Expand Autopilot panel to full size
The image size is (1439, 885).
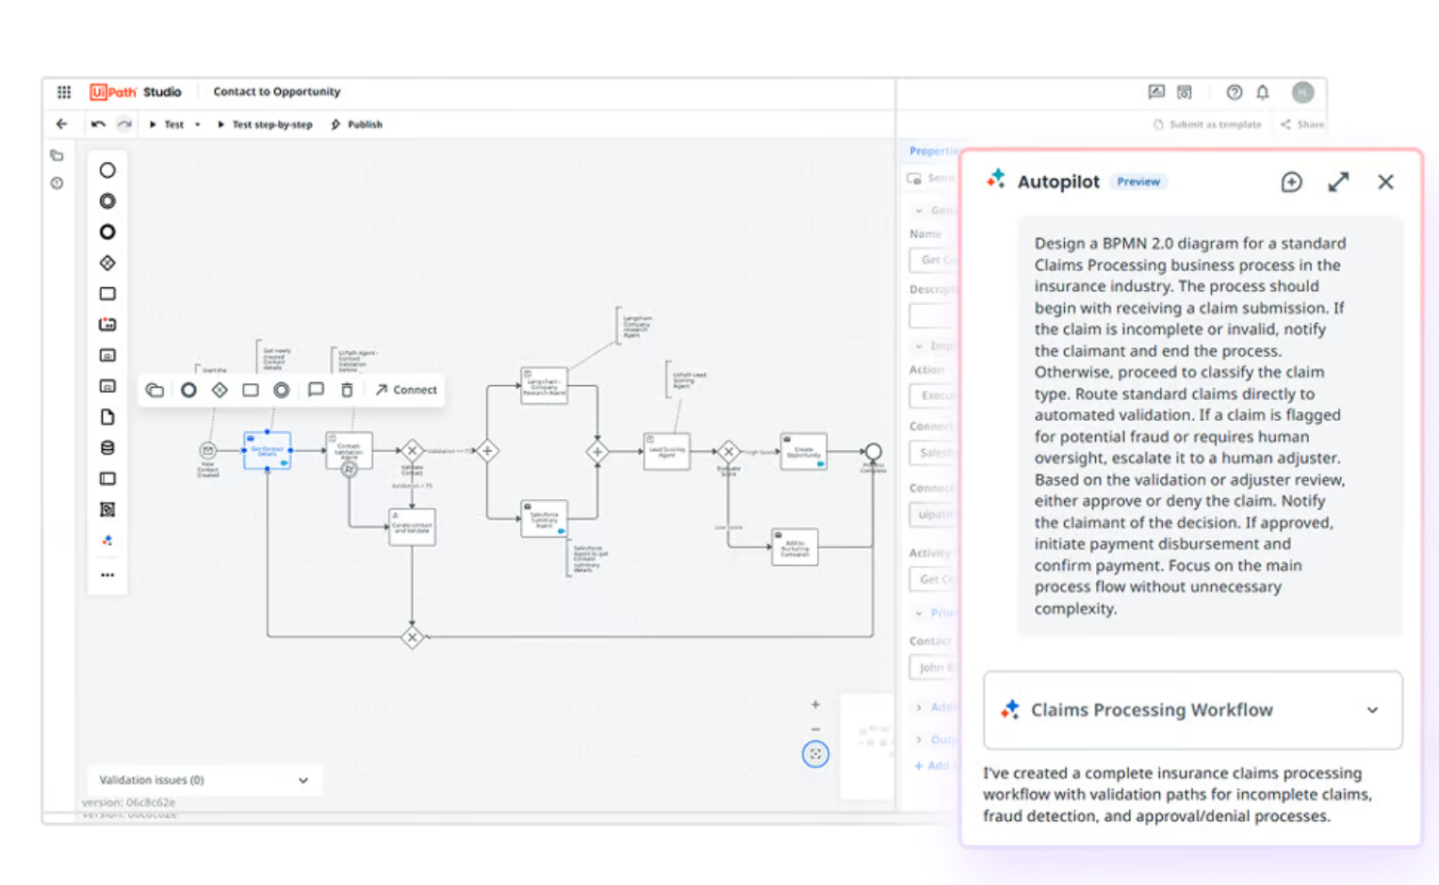[x=1338, y=182]
